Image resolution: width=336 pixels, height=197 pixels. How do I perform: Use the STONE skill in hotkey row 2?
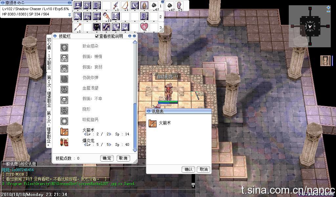coord(87,16)
